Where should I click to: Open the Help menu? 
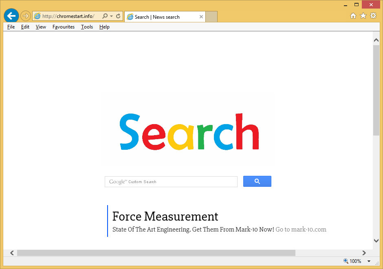point(104,27)
